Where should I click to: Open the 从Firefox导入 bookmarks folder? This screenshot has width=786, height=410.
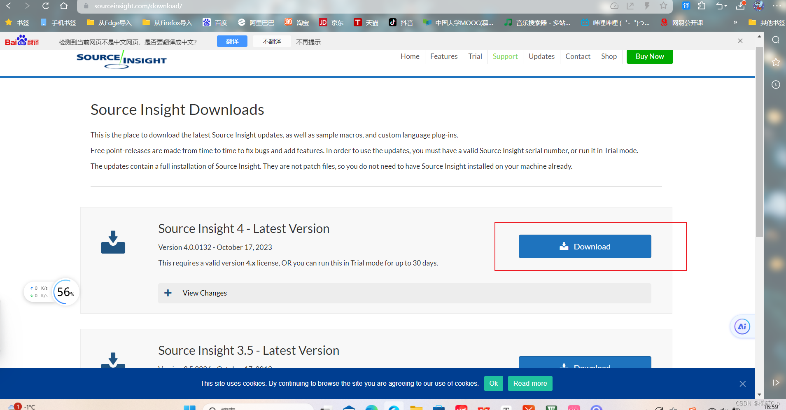click(167, 23)
